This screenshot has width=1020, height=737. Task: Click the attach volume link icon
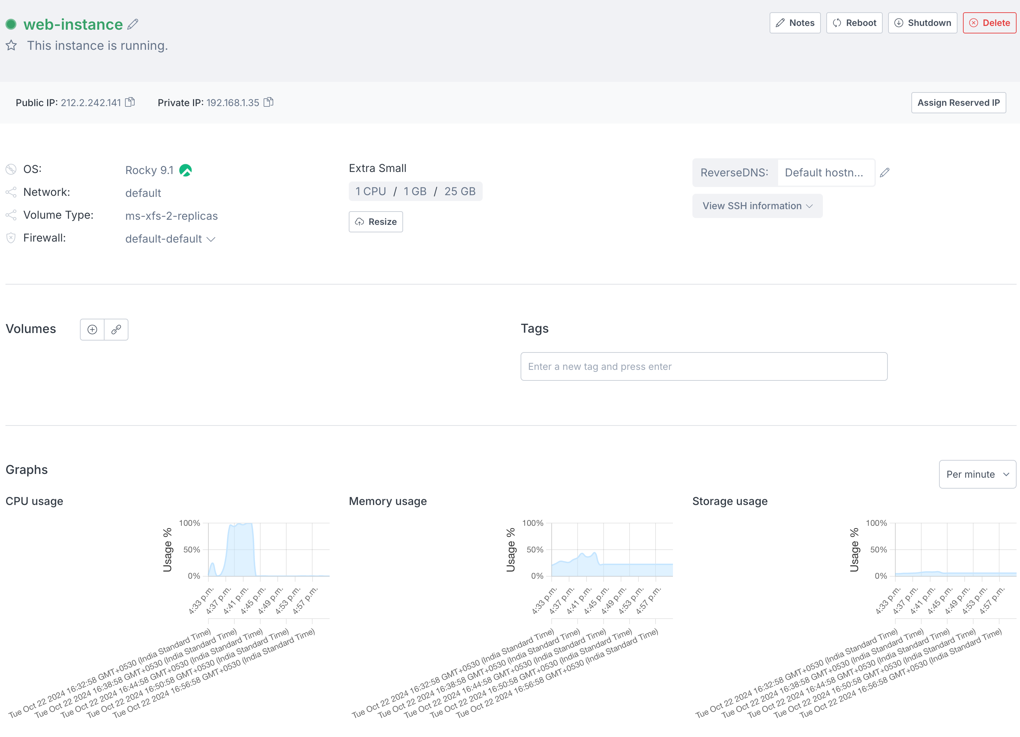tap(116, 330)
